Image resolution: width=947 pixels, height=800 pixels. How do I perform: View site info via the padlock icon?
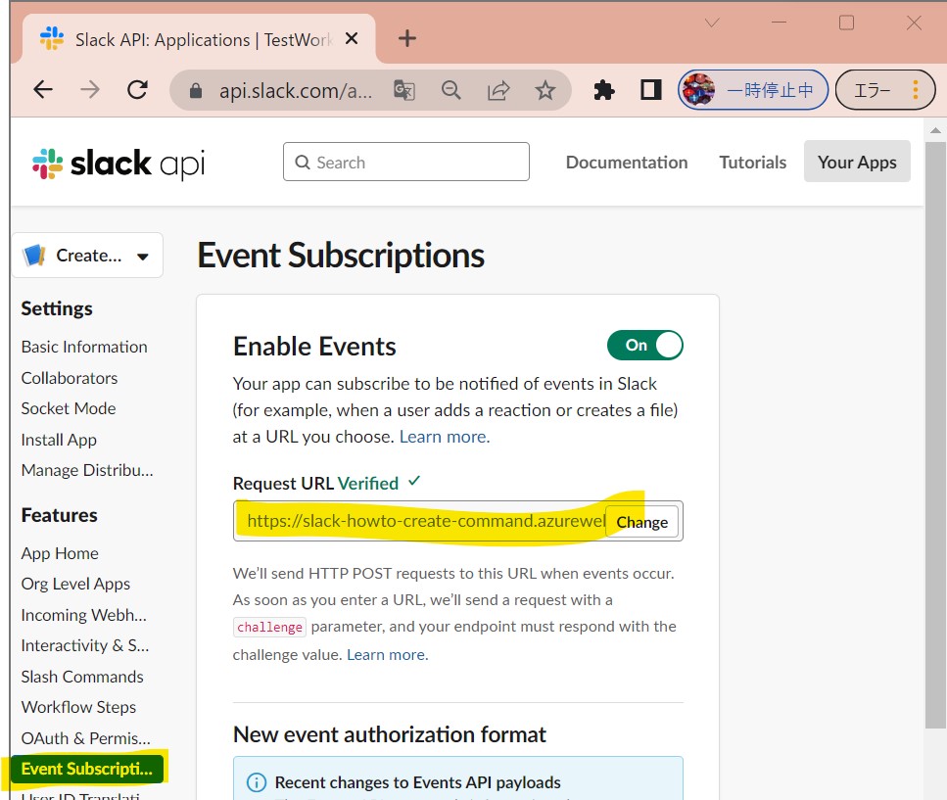click(x=196, y=90)
